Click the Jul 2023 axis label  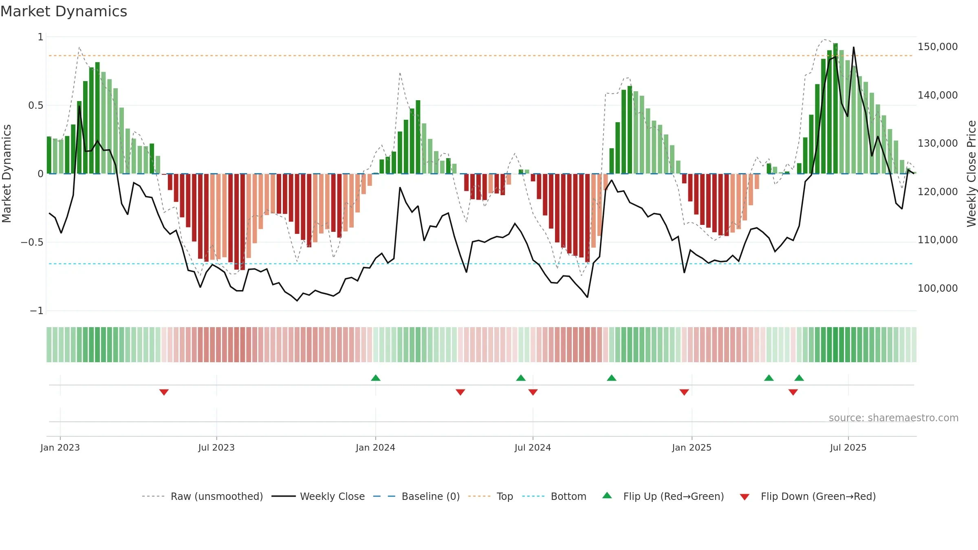[x=216, y=447]
